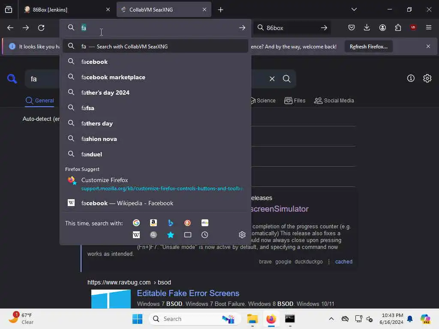Choose the fathers day suggestion
This screenshot has height=329, width=439.
tap(155, 123)
